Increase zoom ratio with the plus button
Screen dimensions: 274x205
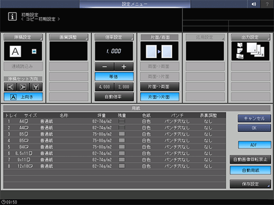pyautogui.click(x=124, y=67)
